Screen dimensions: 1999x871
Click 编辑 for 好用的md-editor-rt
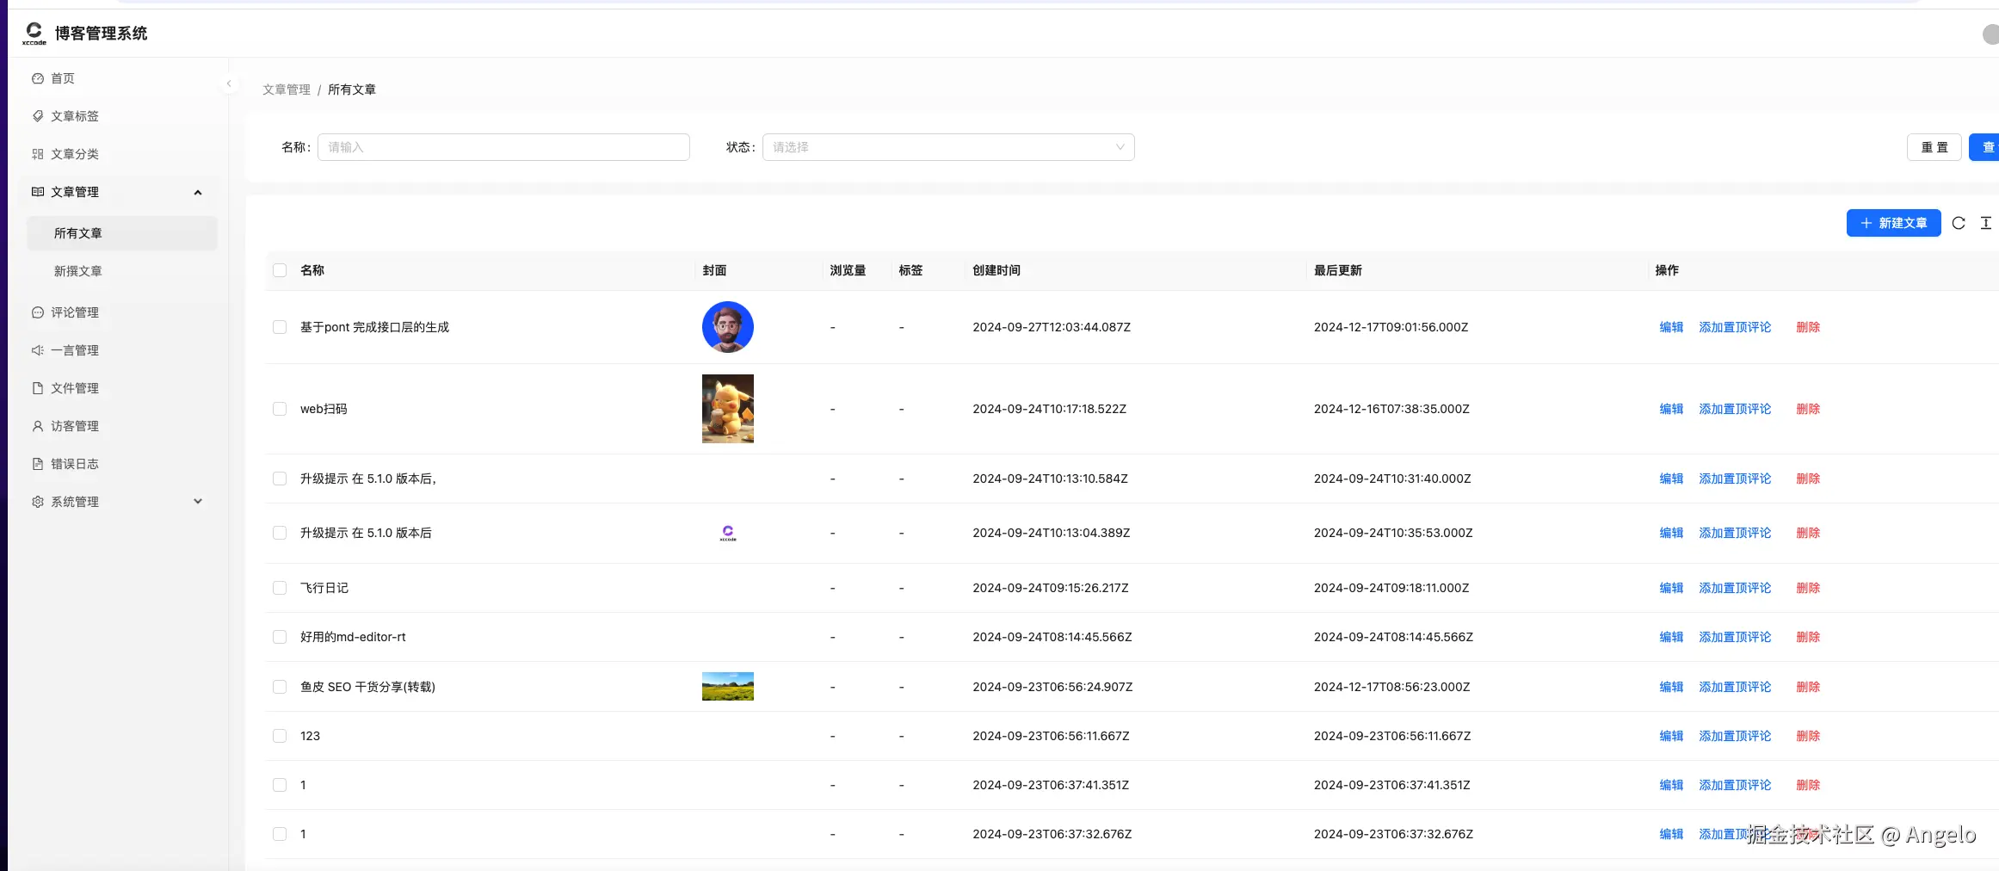[x=1671, y=637]
